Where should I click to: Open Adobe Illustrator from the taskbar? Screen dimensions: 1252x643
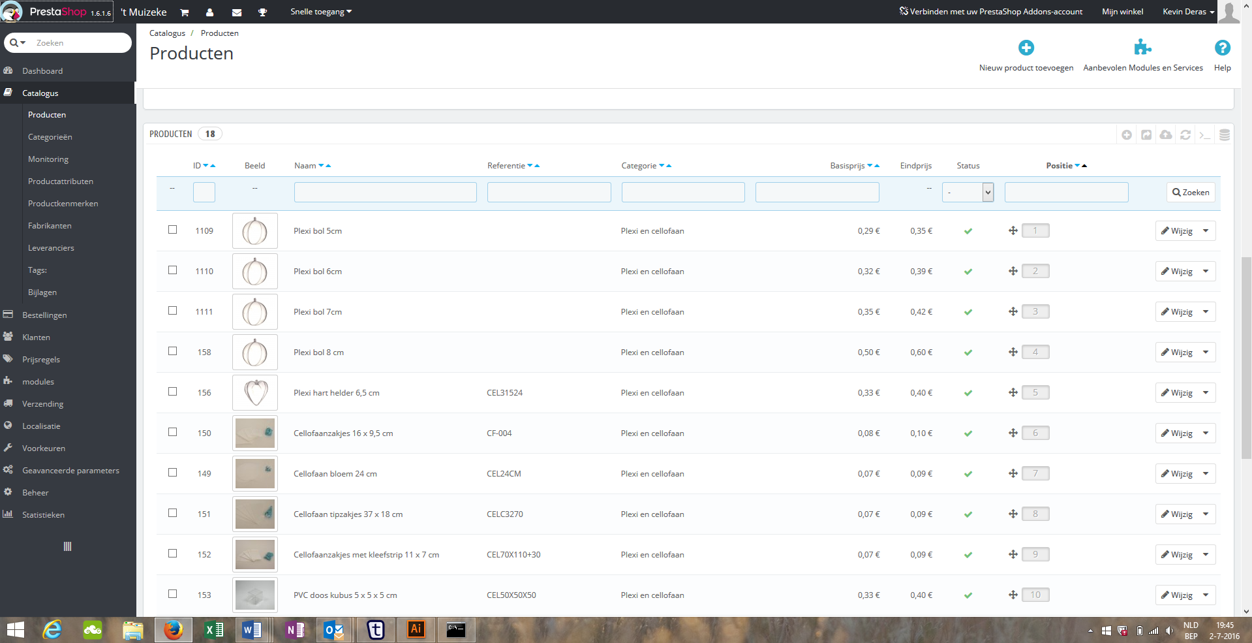[x=416, y=630]
